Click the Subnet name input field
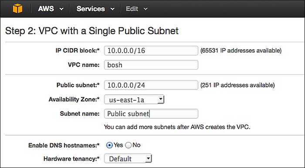The width and height of the screenshot is (305, 168). click(x=151, y=113)
